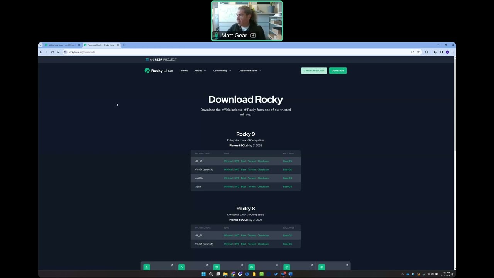Screen dimensions: 494x278
Task: Select the Download Rocky tab
Action: 100,45
